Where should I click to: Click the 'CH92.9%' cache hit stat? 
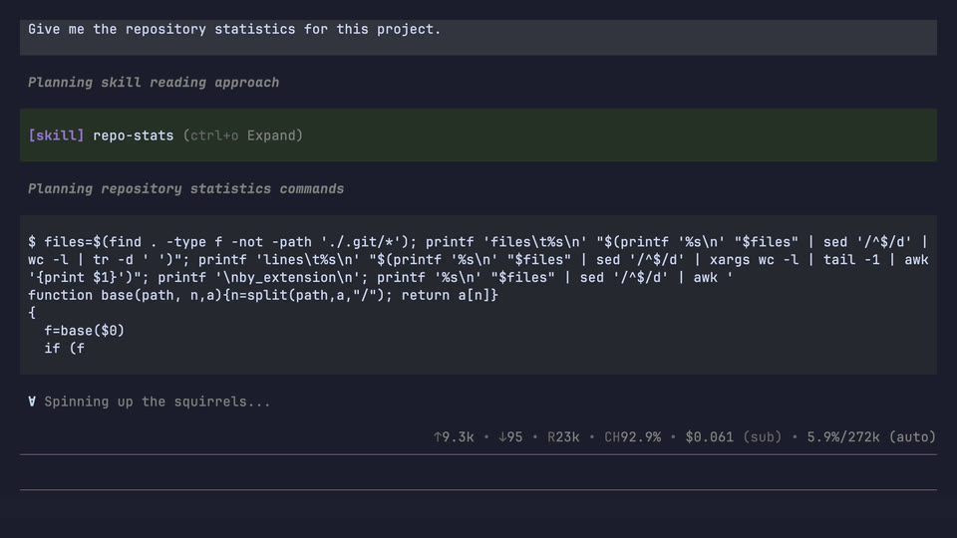632,436
